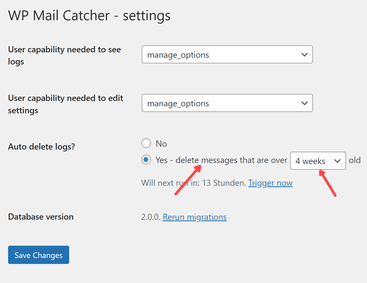Click the "No" radio label text
Viewport: 367px width, 283px height.
pyautogui.click(x=161, y=144)
